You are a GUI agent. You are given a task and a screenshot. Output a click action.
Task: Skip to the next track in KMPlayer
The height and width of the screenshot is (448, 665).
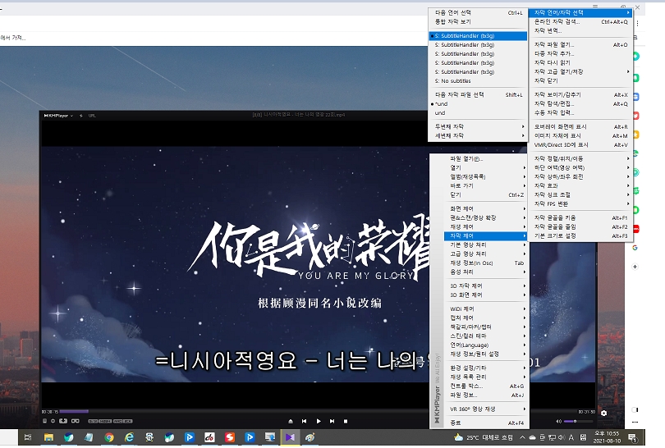pyautogui.click(x=332, y=421)
